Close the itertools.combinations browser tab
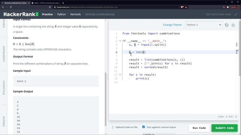The width and height of the screenshot is (241, 135). pos(29,3)
